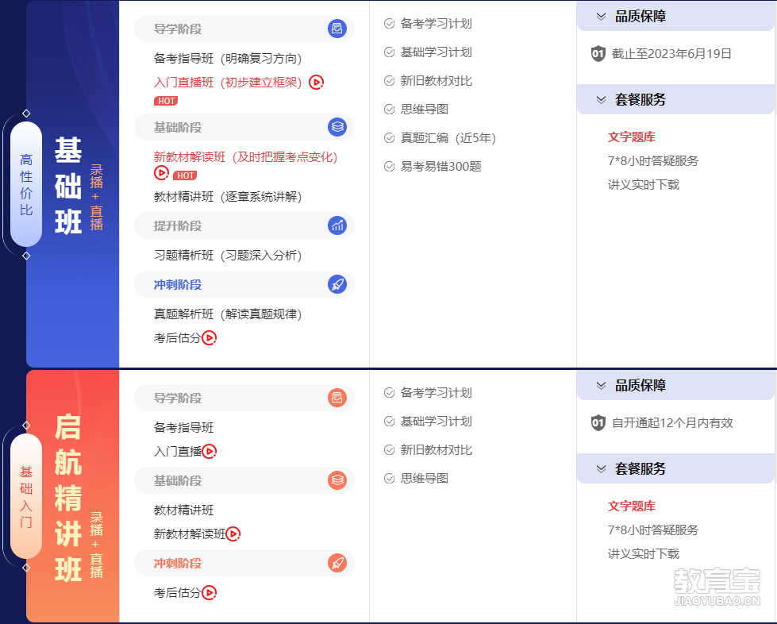This screenshot has width=777, height=624.
Task: Click blue 提升阶段 chart icon
Action: click(x=337, y=226)
